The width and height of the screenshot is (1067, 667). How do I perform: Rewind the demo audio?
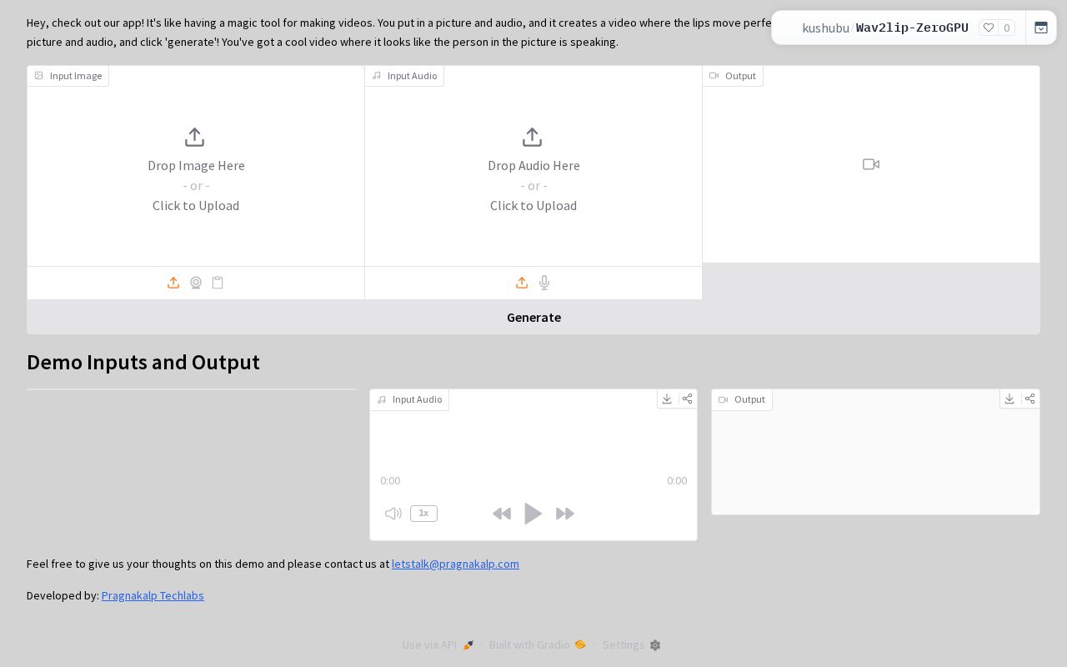(x=502, y=514)
